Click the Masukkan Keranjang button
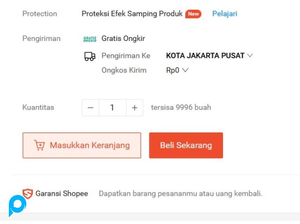 click(x=82, y=145)
